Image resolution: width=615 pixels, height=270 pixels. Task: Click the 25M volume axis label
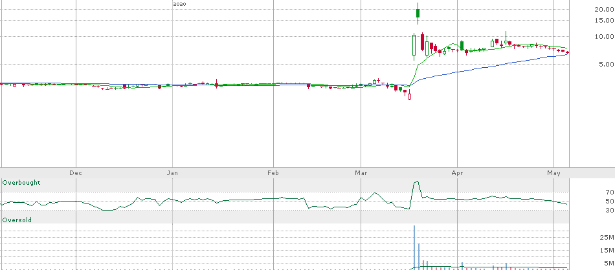pyautogui.click(x=607, y=238)
